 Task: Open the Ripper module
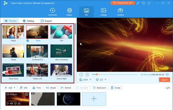pyautogui.click(x=69, y=12)
